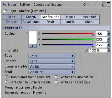Viewport: 112px width, 98px height.
Task: Click the Généralités section header
Action: (56, 28)
